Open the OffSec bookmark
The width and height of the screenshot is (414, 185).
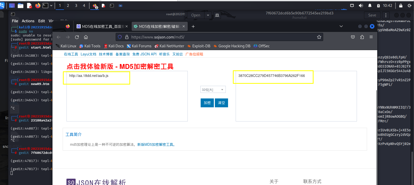tap(262, 46)
